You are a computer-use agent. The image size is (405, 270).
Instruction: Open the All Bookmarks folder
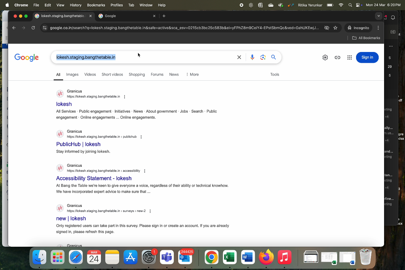pos(366,38)
